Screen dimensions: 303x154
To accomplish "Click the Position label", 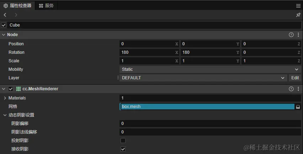I will pos(16,44).
